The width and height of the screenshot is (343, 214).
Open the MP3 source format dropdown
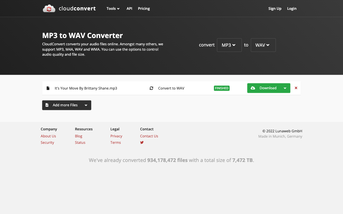point(229,45)
